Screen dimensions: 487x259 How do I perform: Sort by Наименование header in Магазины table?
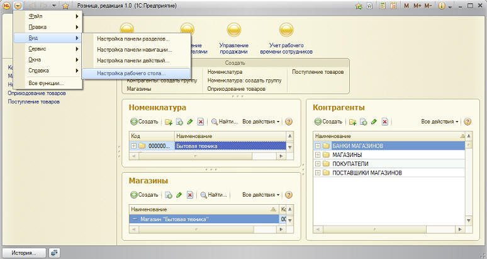tap(204, 209)
